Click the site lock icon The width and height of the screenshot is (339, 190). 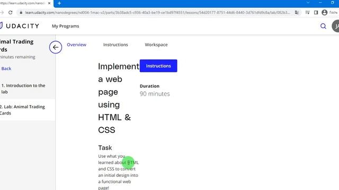point(21,13)
